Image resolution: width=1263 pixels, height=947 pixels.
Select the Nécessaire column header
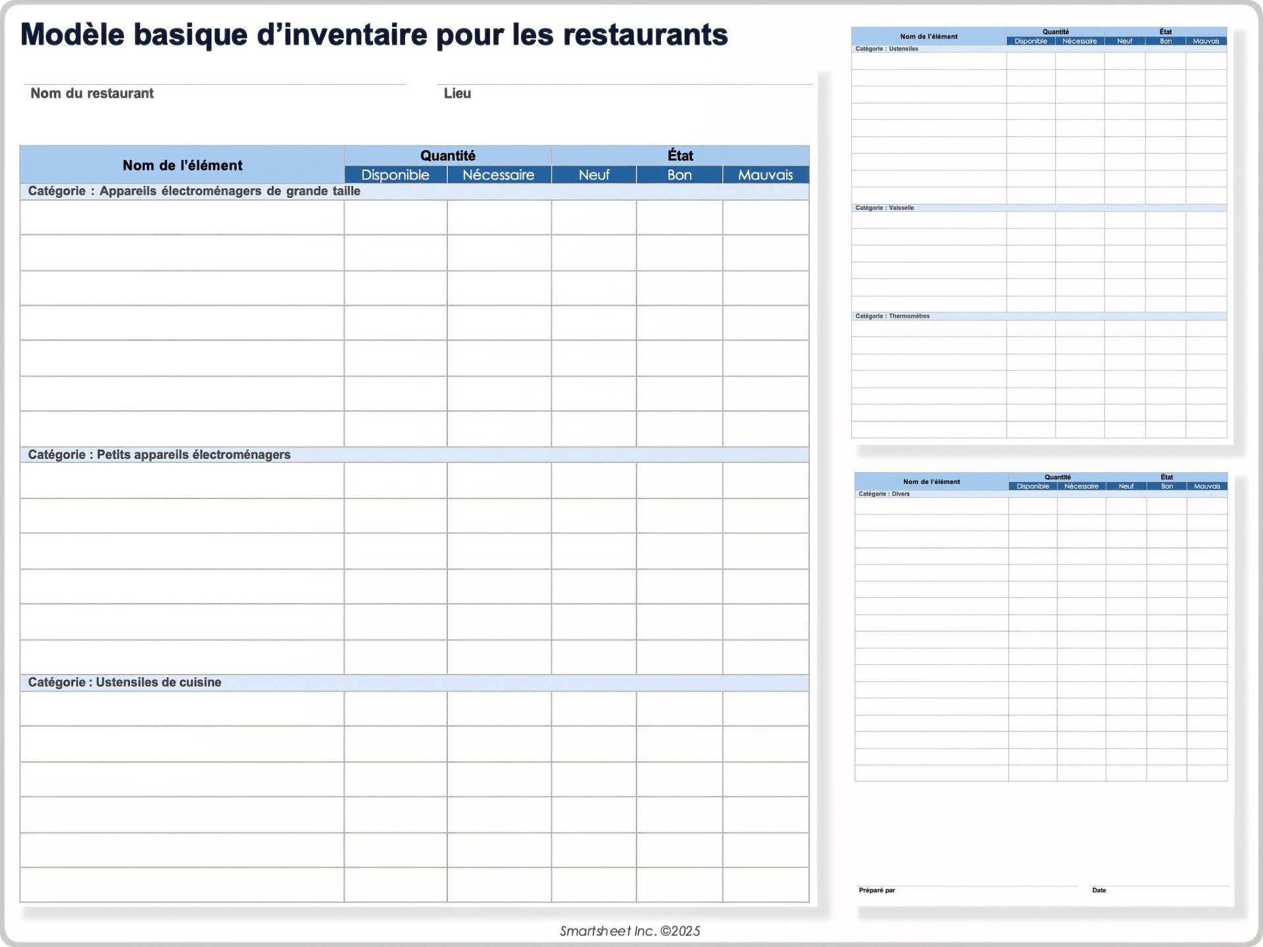click(x=499, y=175)
